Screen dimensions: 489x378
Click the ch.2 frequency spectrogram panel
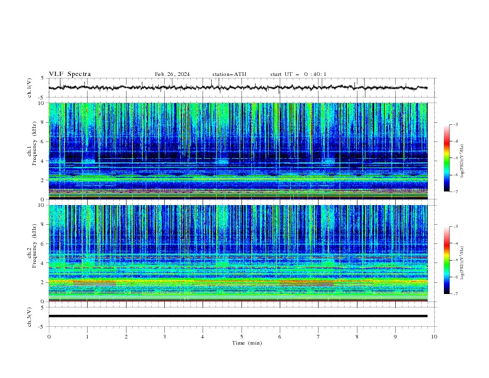(238, 253)
